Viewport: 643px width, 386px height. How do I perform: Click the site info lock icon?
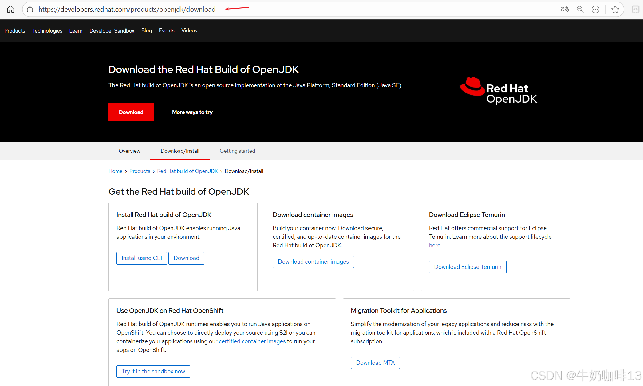pos(30,9)
